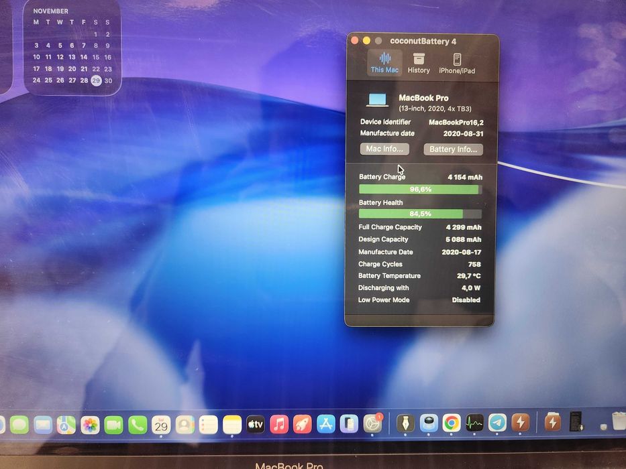Click the coconutBattery dock icon beside Telegram
626x469 pixels.
(x=520, y=423)
